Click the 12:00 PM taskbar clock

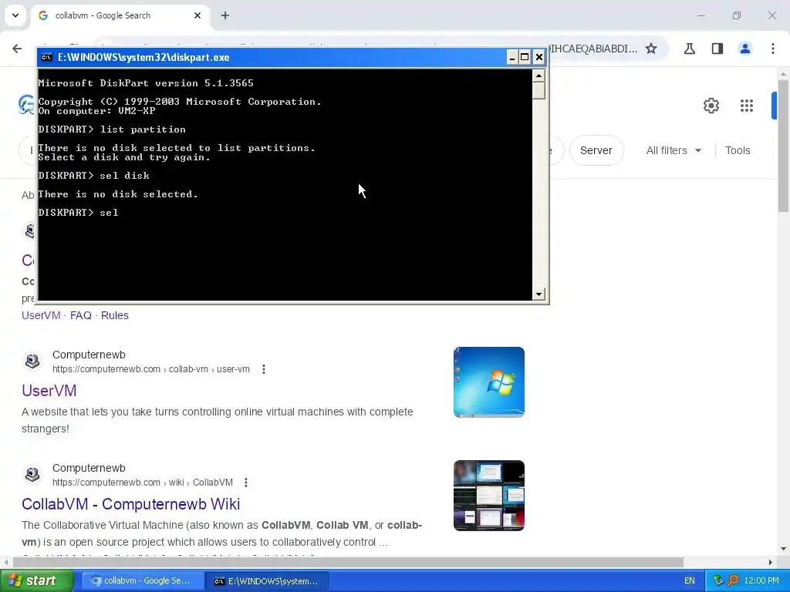tap(761, 581)
